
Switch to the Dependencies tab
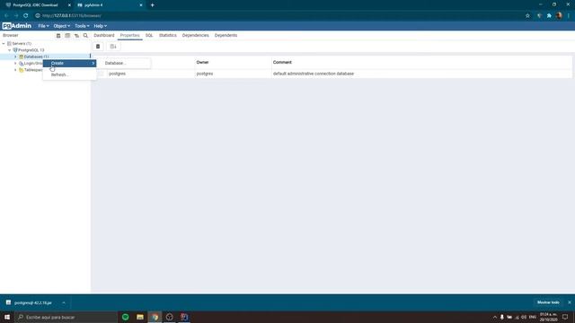pos(196,36)
